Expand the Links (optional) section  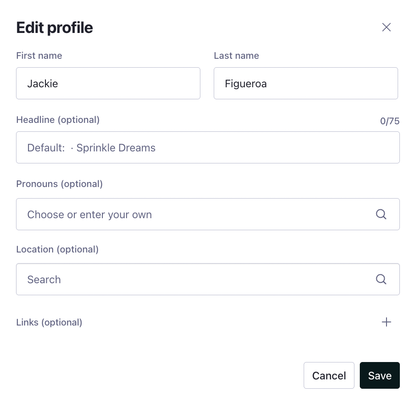coord(208,322)
